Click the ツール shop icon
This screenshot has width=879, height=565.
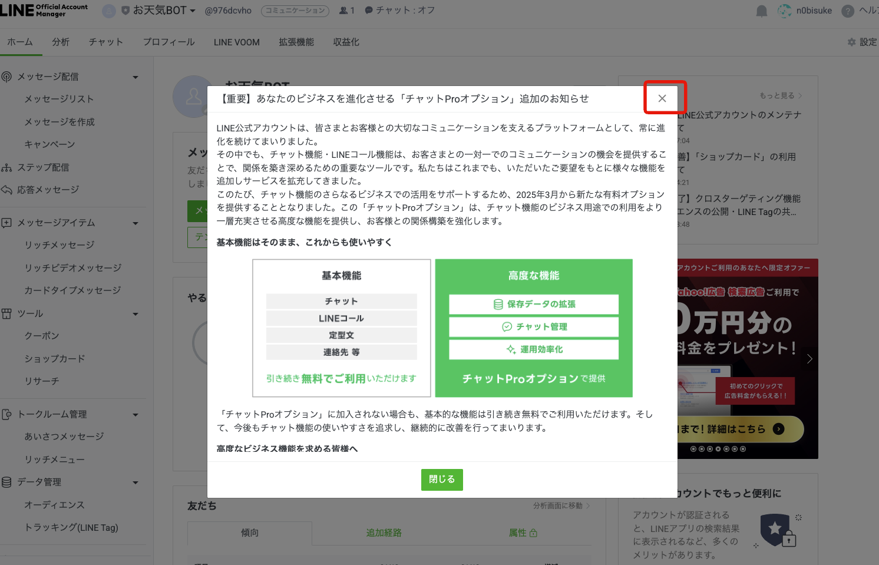(x=6, y=313)
